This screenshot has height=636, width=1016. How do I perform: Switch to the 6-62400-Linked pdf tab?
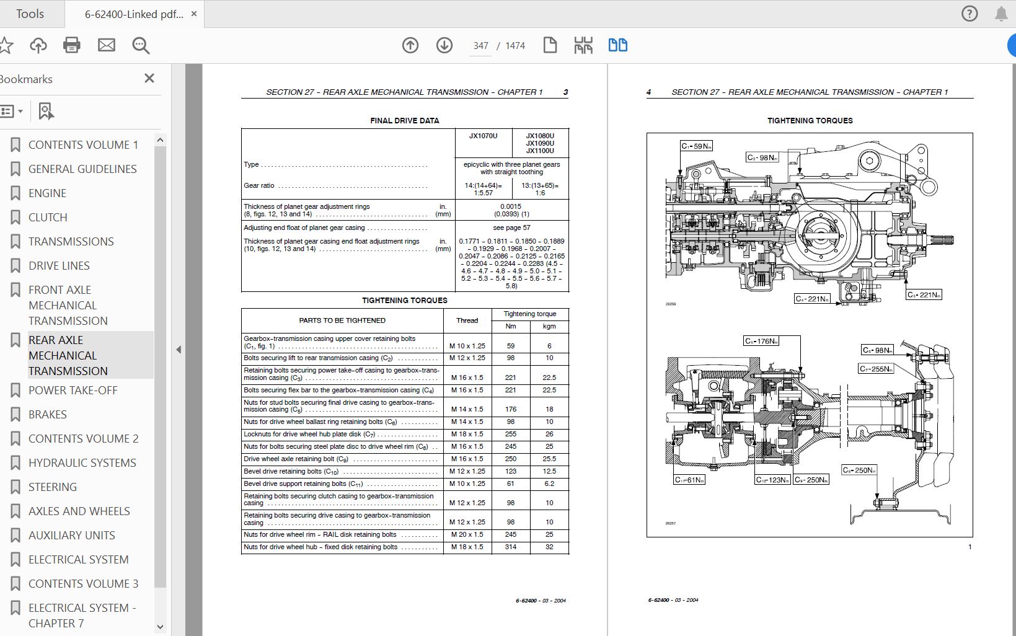(x=134, y=14)
